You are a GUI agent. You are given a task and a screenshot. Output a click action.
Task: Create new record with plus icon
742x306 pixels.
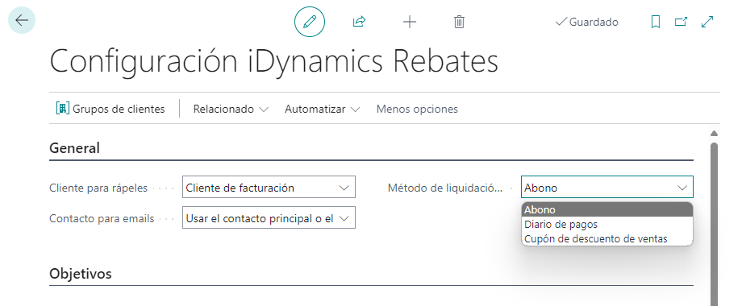(x=410, y=22)
